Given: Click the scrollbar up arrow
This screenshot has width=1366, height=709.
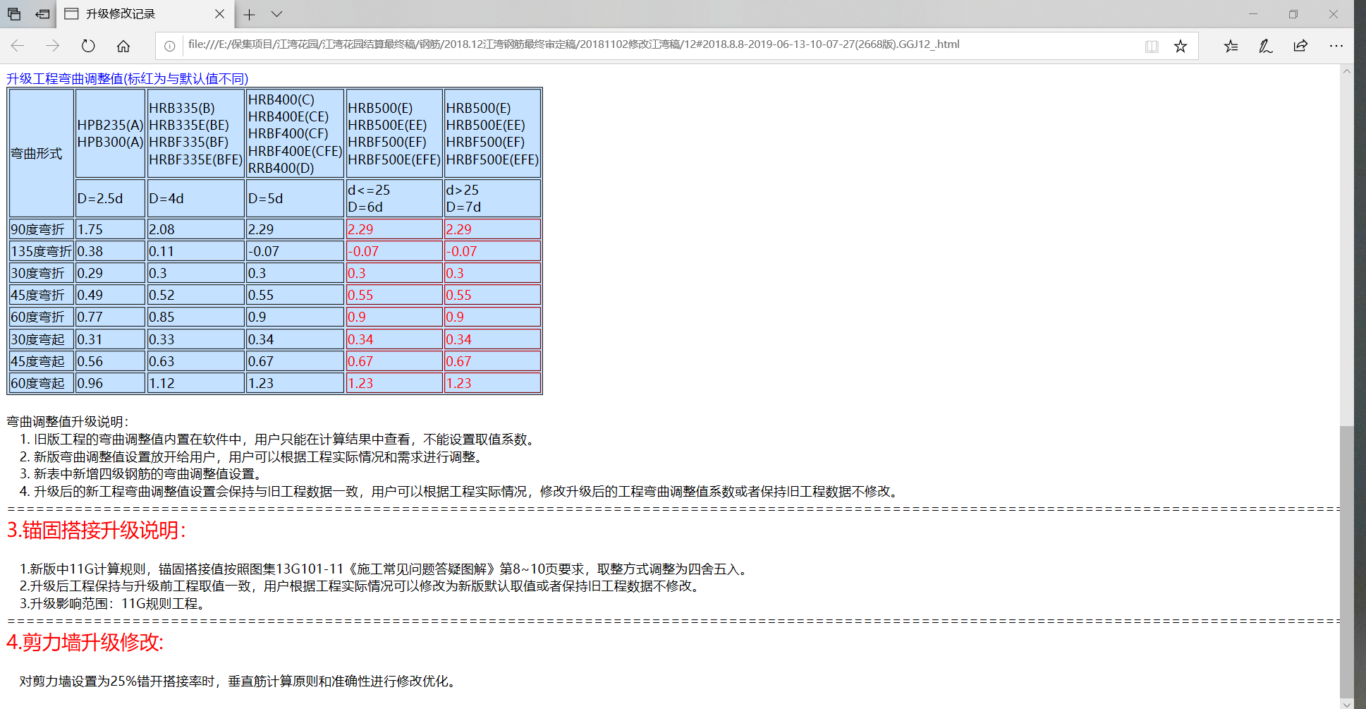Looking at the screenshot, I should pyautogui.click(x=1347, y=71).
